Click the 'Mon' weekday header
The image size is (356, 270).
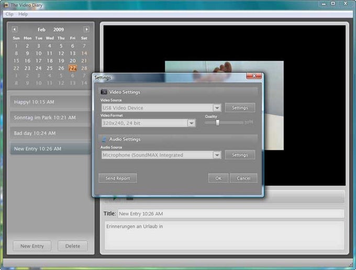point(27,38)
